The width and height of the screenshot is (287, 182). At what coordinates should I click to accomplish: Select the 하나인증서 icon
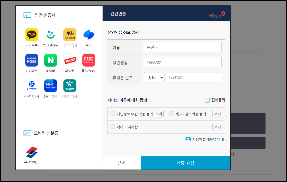(x=70, y=86)
